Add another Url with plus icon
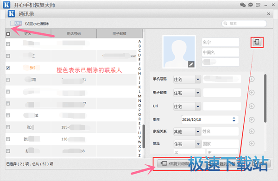Image resolution: width=278 pixels, height=181 pixels. [x=252, y=106]
